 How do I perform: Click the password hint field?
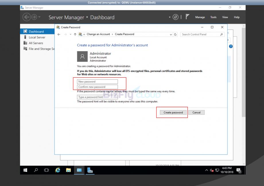pos(97,97)
